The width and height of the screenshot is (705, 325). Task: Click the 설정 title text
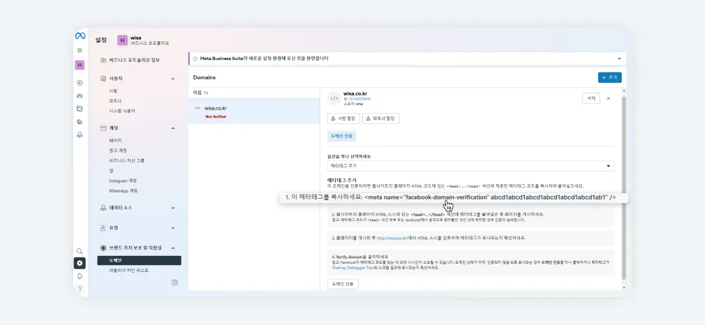click(x=101, y=40)
